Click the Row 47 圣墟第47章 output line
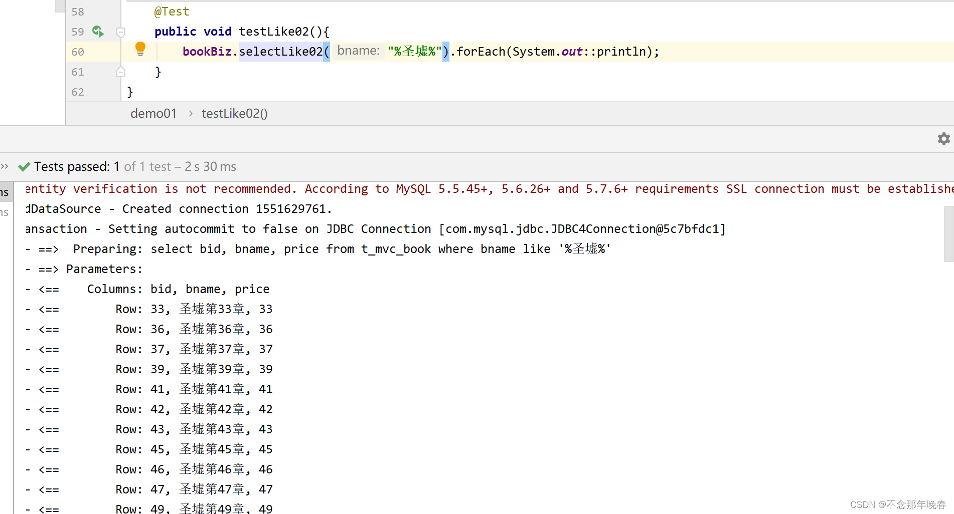The width and height of the screenshot is (954, 514). [149, 489]
